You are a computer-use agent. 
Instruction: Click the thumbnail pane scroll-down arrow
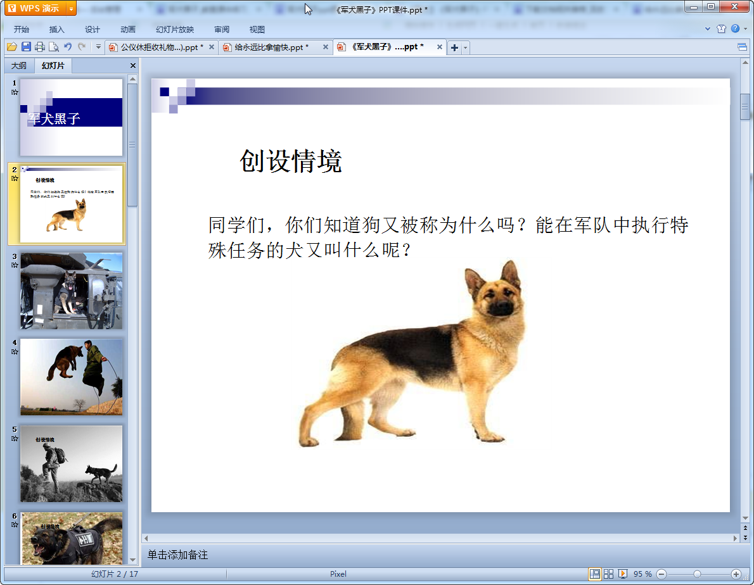tap(132, 560)
